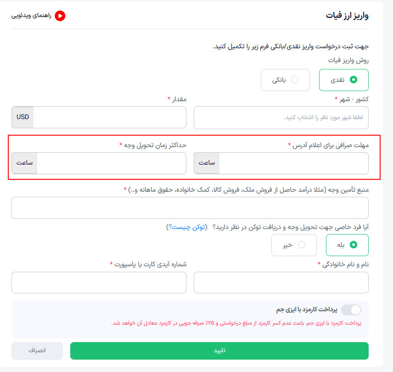Toggle پرداخت کارمزد با ایزی جم switch
Screen dimensions: 393x372
click(x=351, y=310)
